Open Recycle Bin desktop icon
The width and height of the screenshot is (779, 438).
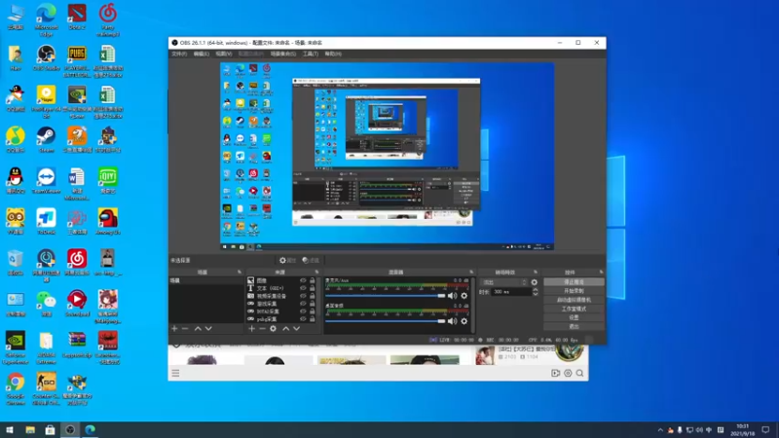(x=16, y=263)
